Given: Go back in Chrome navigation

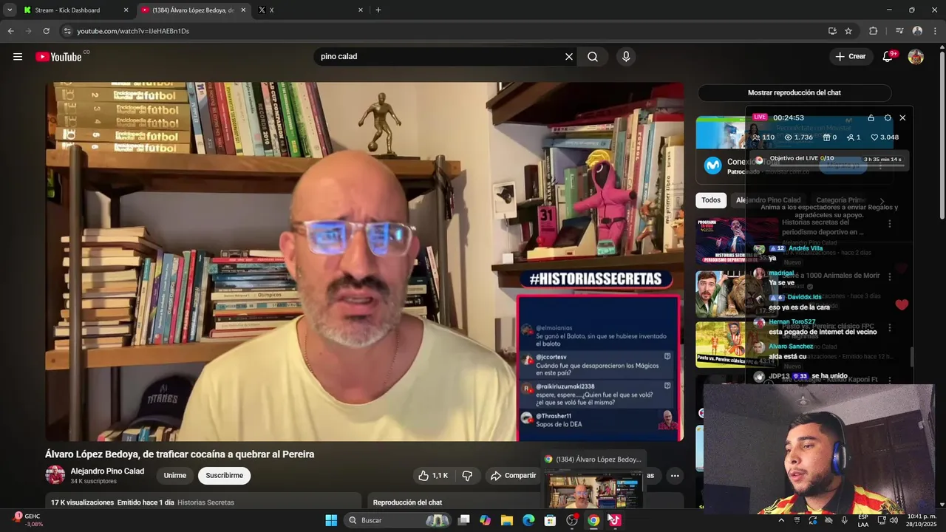Looking at the screenshot, I should pyautogui.click(x=10, y=31).
